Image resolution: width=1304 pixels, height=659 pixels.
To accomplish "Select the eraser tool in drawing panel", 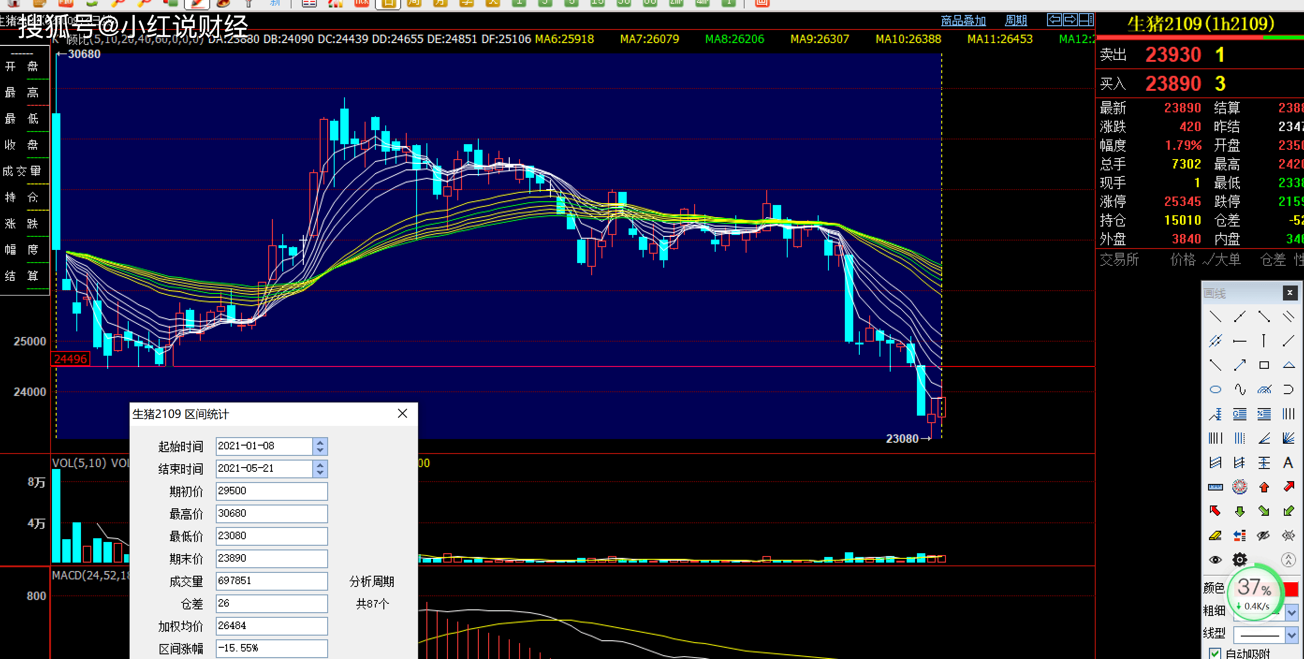I will pyautogui.click(x=1216, y=535).
